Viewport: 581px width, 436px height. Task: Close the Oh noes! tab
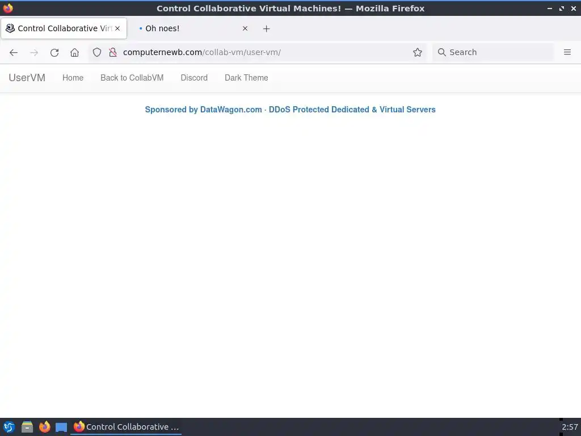point(245,28)
